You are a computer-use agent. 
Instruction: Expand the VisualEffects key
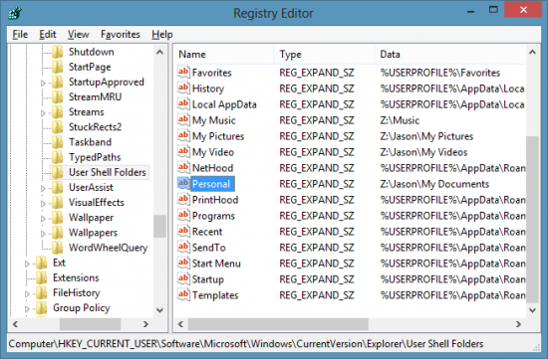point(43,204)
